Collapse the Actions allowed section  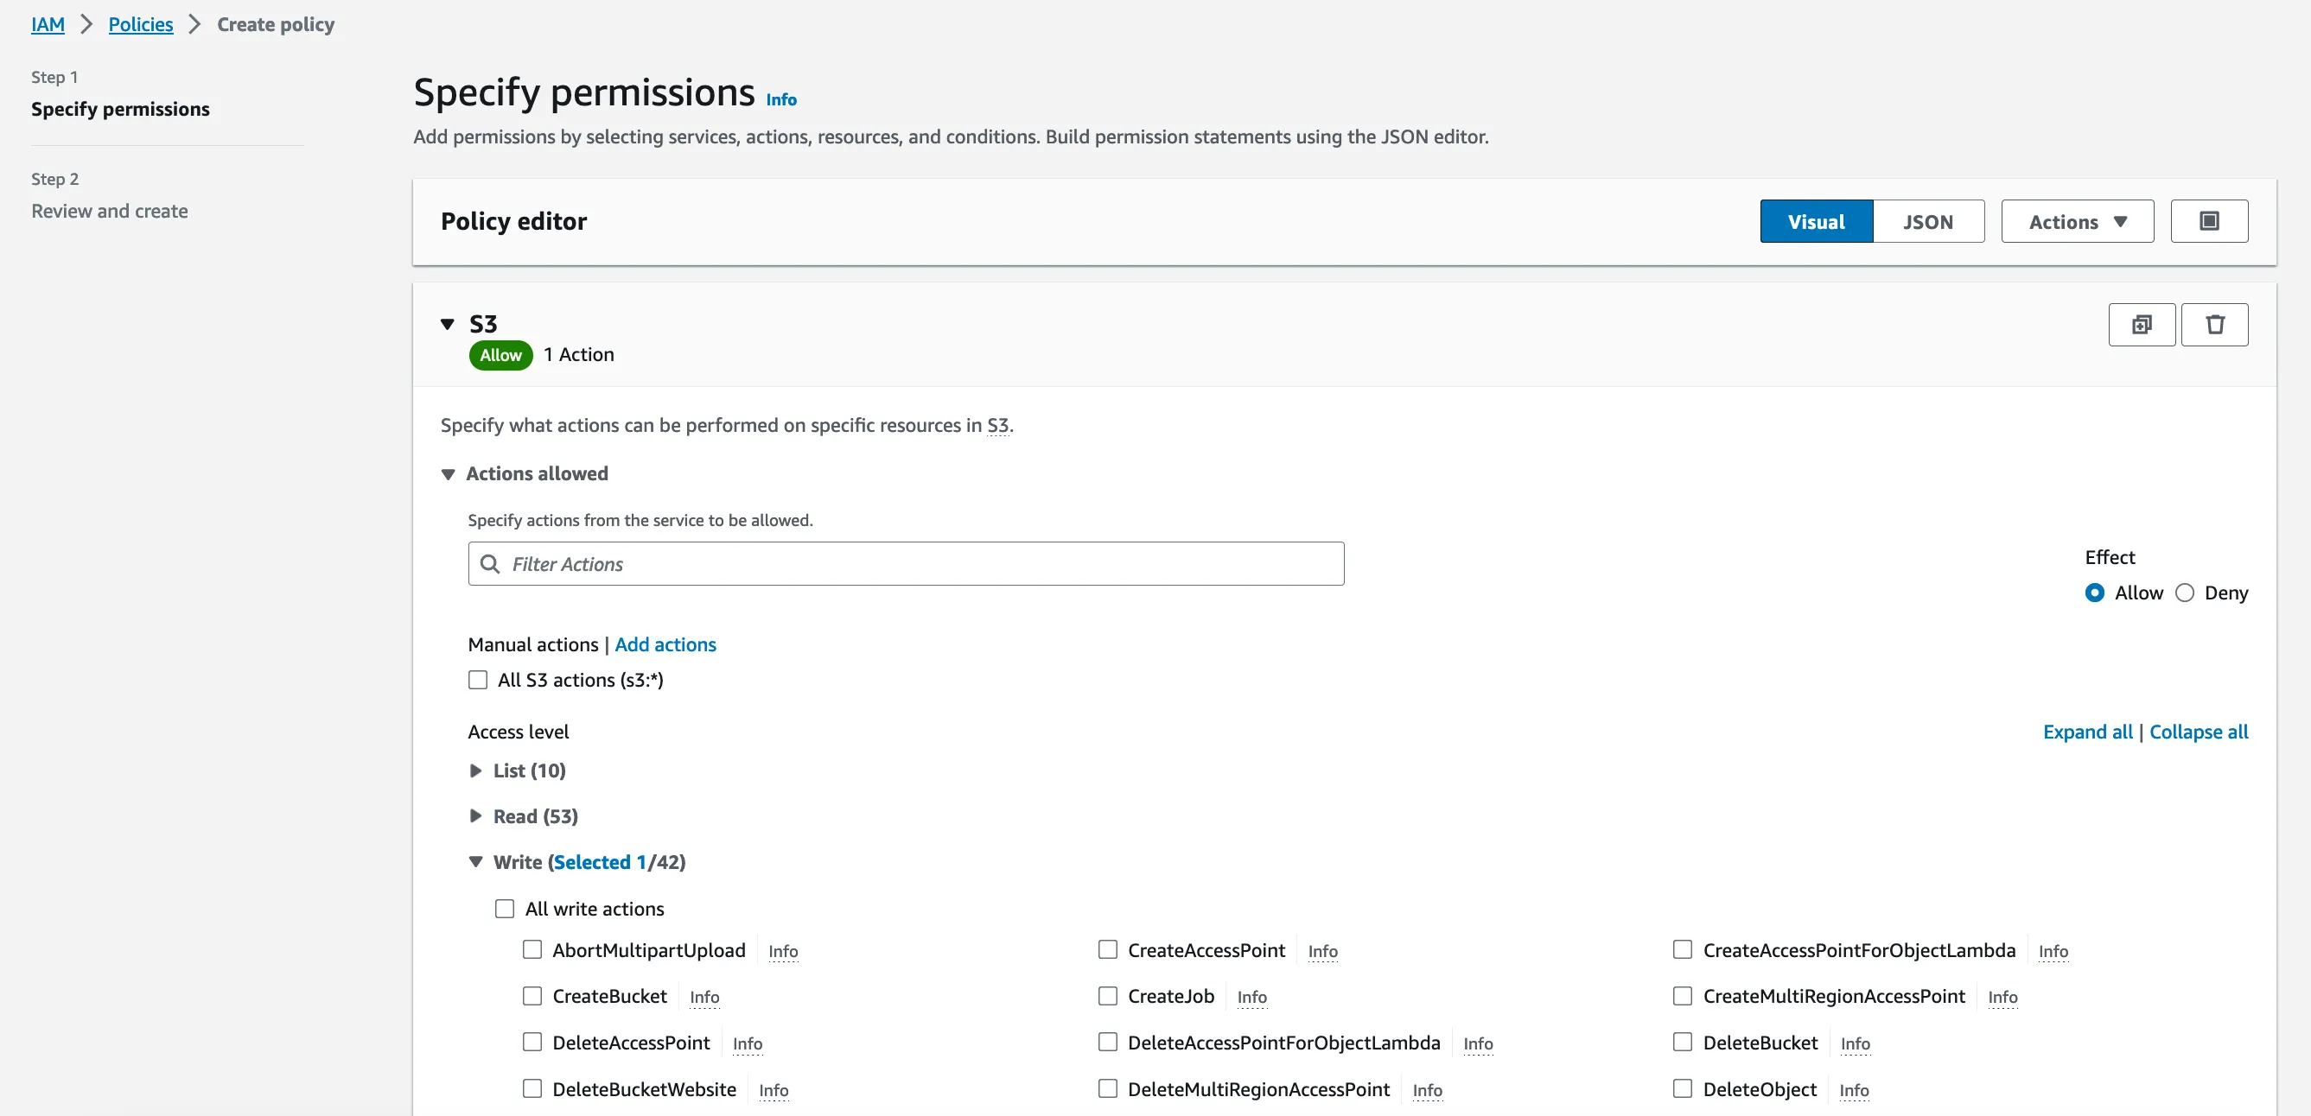pos(448,474)
